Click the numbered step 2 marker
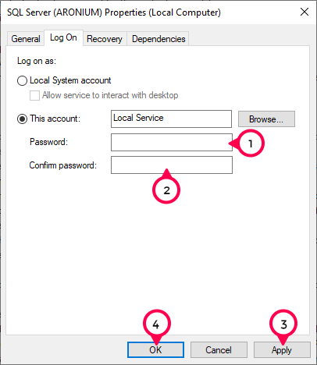 [x=166, y=190]
